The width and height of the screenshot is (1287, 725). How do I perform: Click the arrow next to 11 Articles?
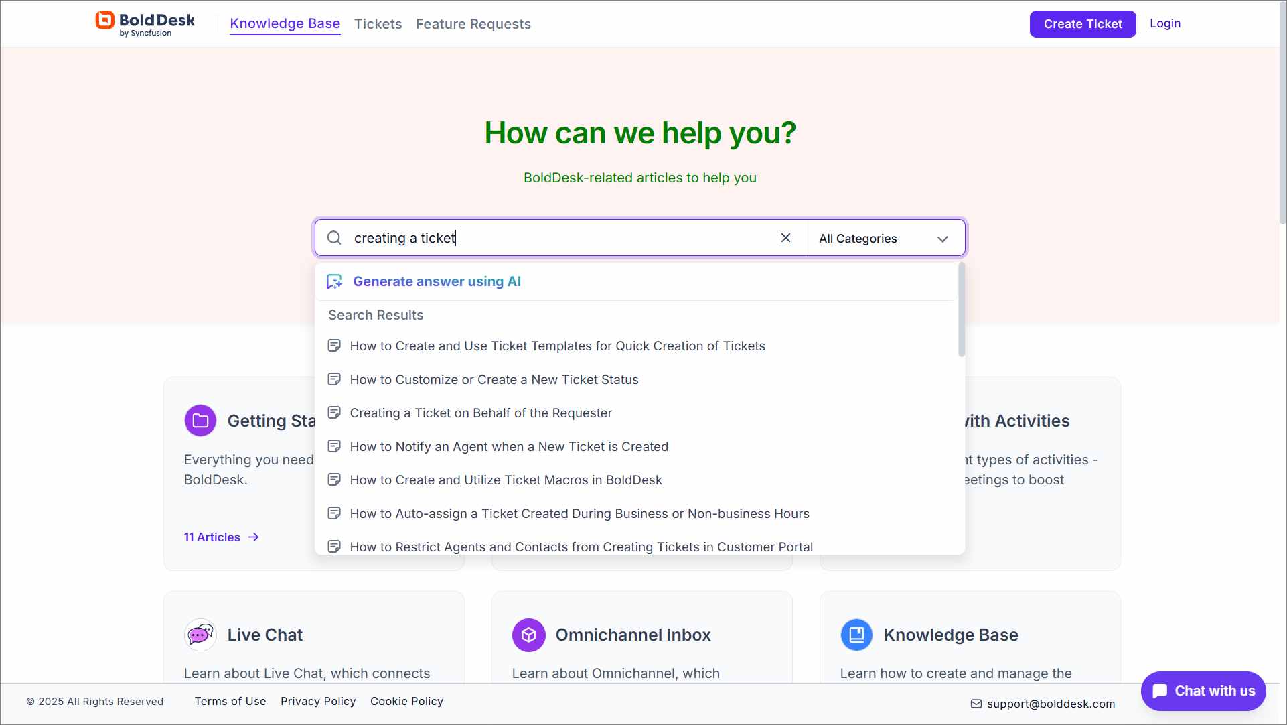click(x=254, y=537)
